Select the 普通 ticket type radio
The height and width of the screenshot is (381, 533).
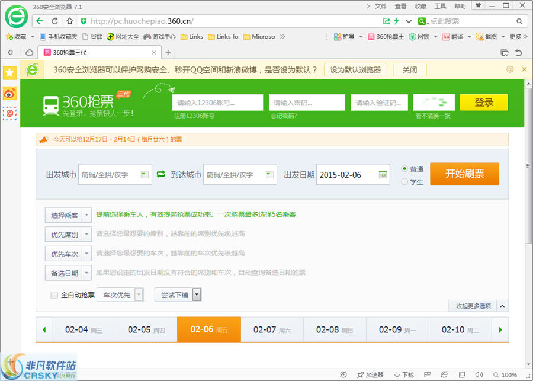pyautogui.click(x=404, y=168)
